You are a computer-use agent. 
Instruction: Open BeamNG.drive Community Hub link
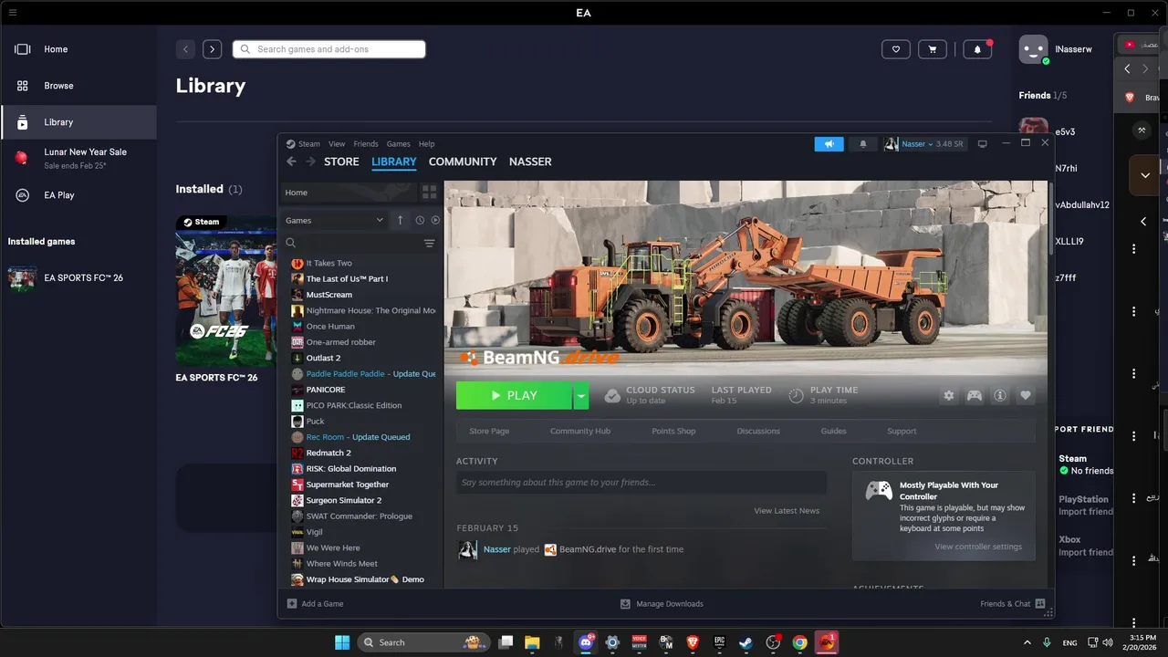580,431
